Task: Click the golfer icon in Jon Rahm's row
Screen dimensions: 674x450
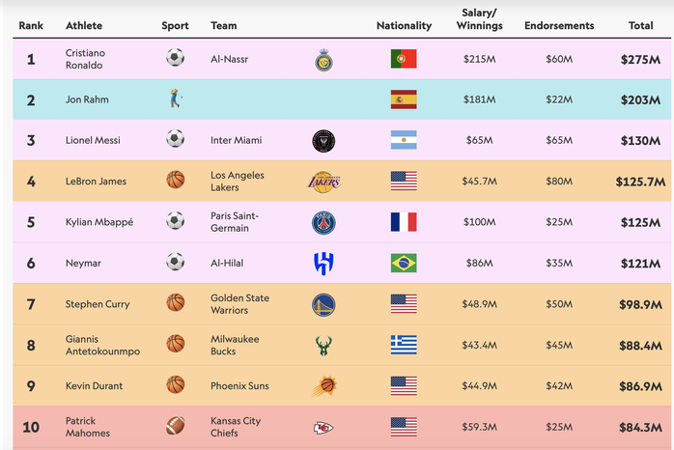Action: click(x=176, y=98)
